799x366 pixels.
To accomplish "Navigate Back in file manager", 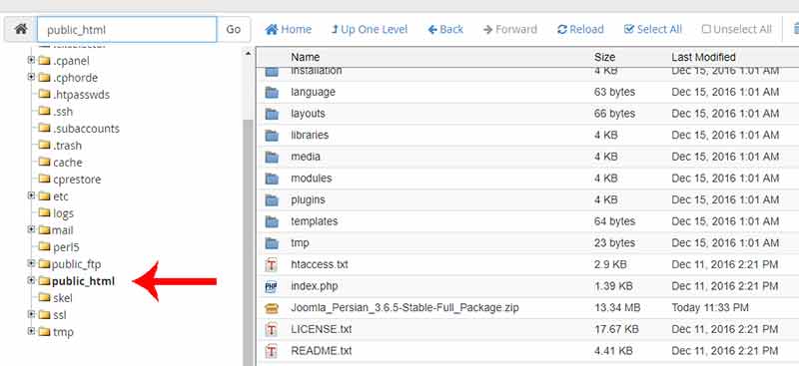I will click(x=445, y=30).
